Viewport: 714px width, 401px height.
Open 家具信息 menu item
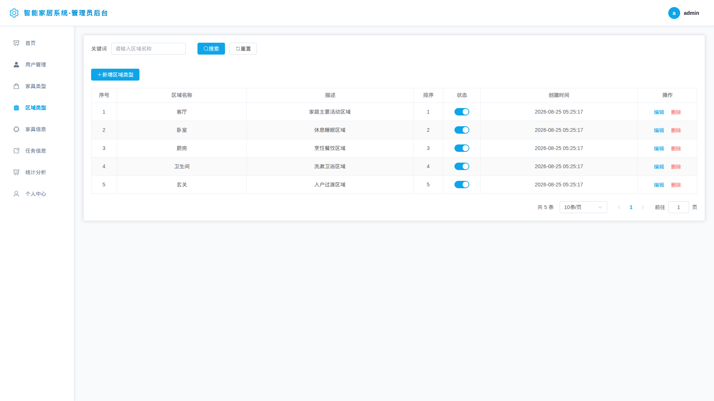coord(37,129)
